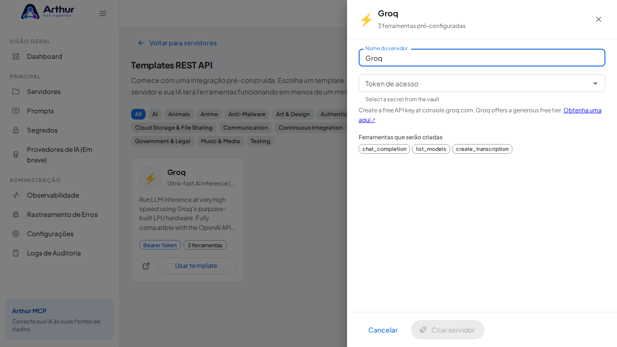Open the Token de acesso dropdown
This screenshot has height=347, width=617.
[x=482, y=83]
